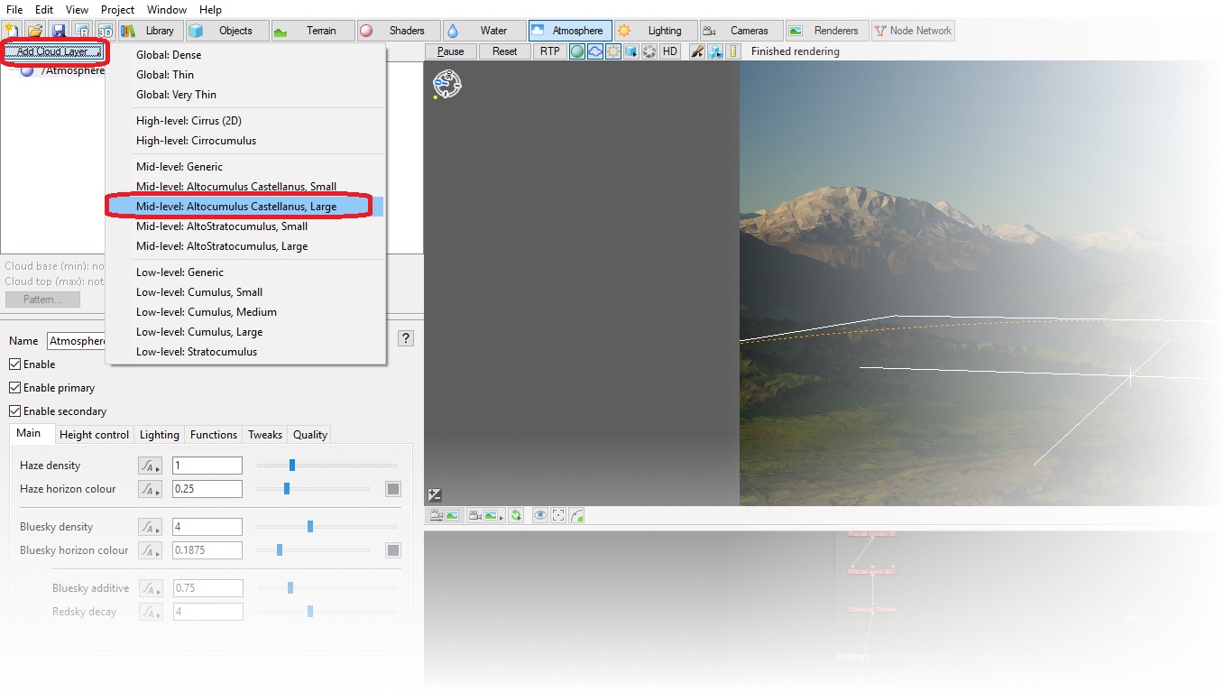
Task: Choose Global: Dense cloud layer
Action: pyautogui.click(x=245, y=55)
